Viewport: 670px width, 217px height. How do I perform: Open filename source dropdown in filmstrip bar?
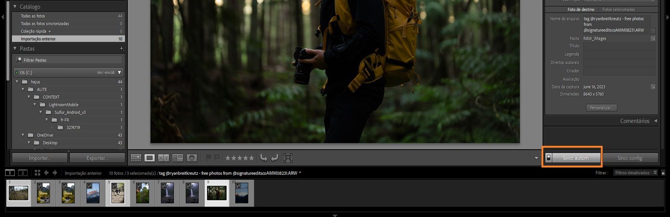pyautogui.click(x=300, y=173)
